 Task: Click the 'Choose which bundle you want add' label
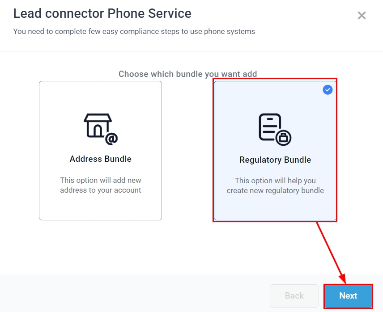tap(188, 74)
